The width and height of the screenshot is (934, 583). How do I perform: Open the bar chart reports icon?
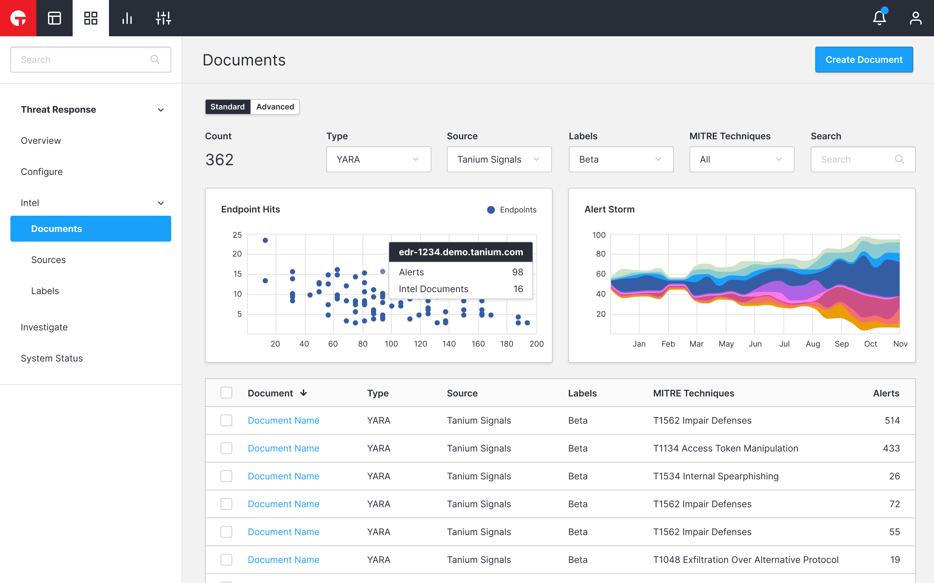(x=127, y=18)
